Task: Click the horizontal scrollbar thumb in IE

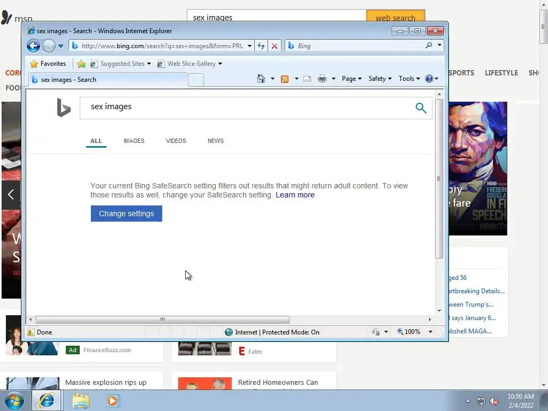Action: pyautogui.click(x=163, y=319)
